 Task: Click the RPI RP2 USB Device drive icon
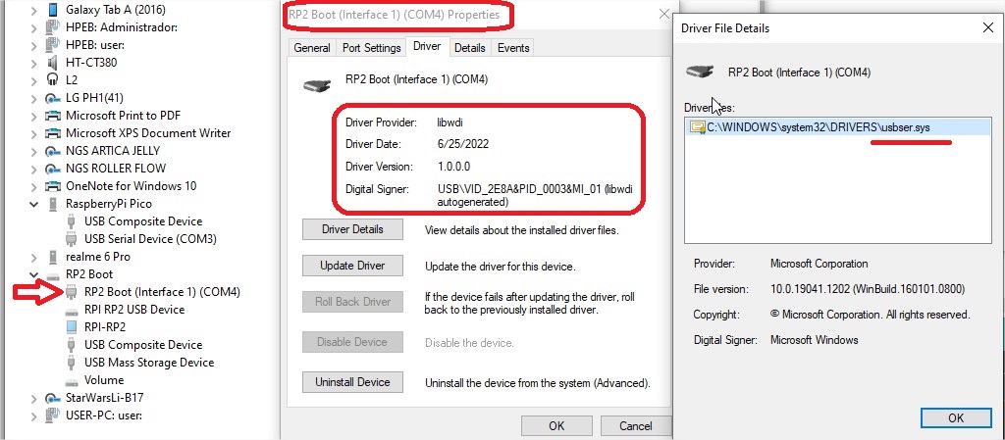click(x=73, y=310)
